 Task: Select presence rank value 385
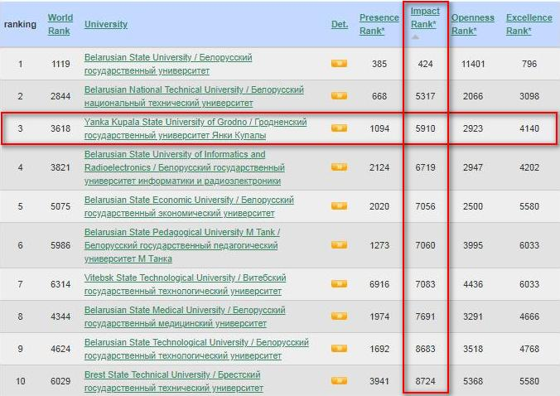[x=379, y=64]
